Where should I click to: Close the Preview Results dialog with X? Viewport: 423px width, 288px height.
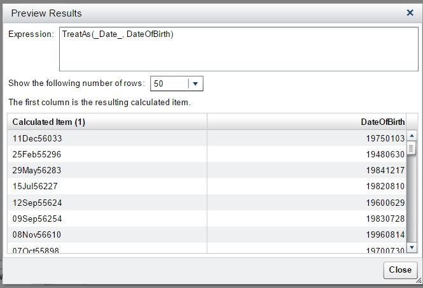pos(410,12)
